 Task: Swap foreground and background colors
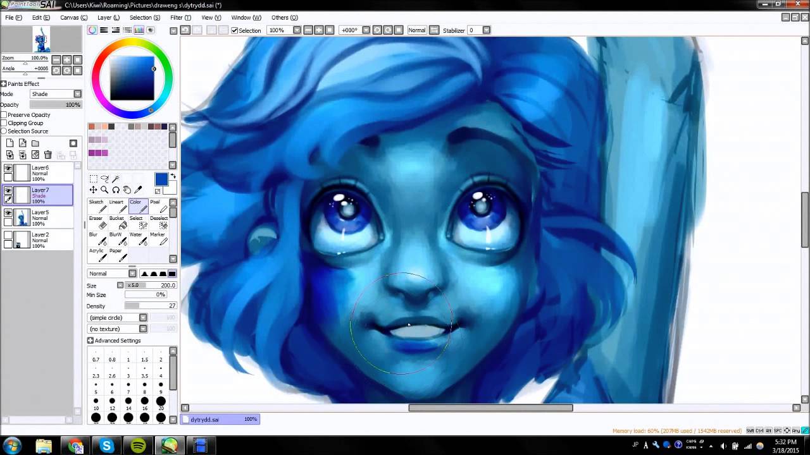173,177
